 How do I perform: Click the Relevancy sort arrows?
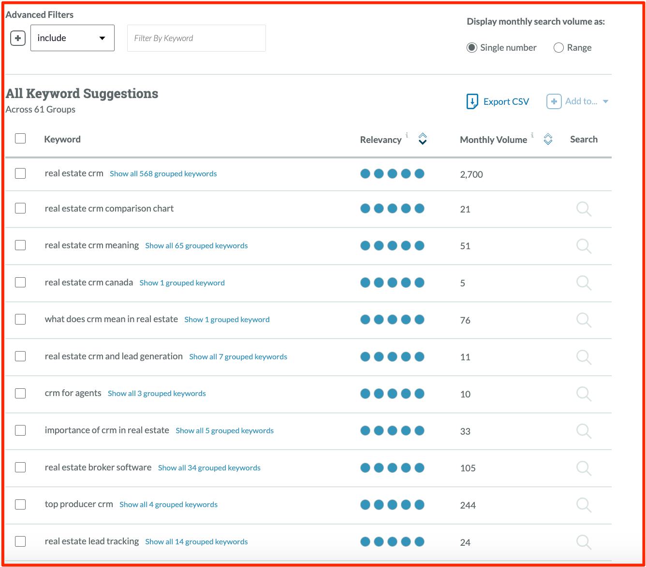coord(422,139)
